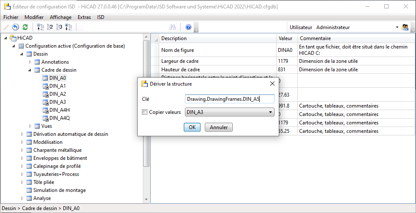Collapse the Cadre de dessin node
This screenshot has height=213, width=416.
pos(30,70)
